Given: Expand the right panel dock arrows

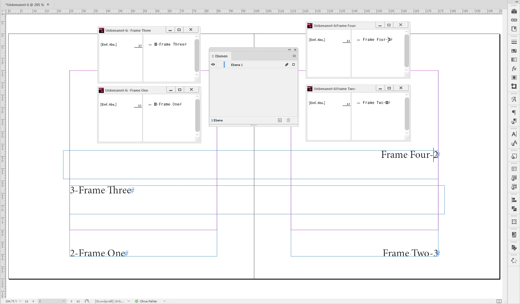Looking at the screenshot, I should click(517, 2).
